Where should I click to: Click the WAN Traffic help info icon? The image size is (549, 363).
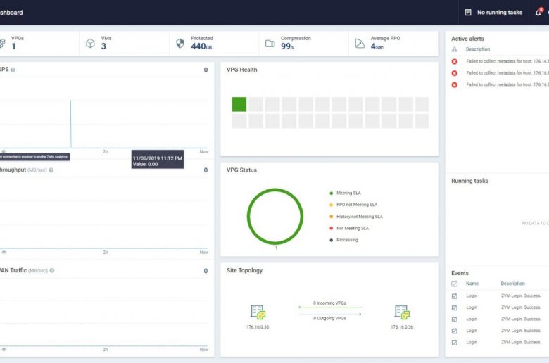(52, 271)
